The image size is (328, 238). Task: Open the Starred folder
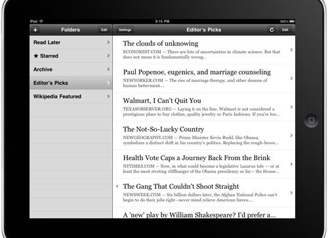[71, 56]
